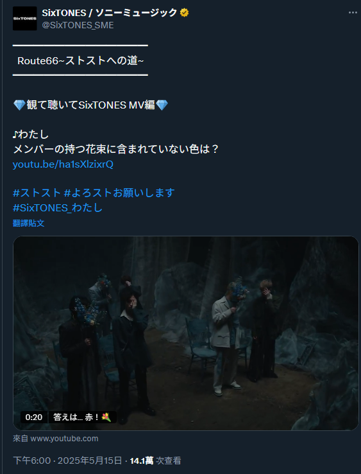Open the #よろストお願いします hashtag
This screenshot has width=361, height=474.
119,193
